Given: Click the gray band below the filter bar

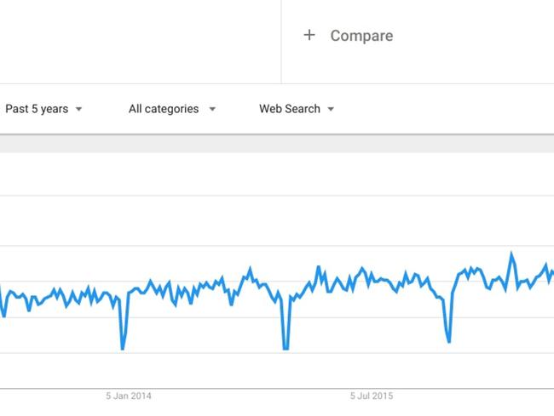Looking at the screenshot, I should point(277,144).
